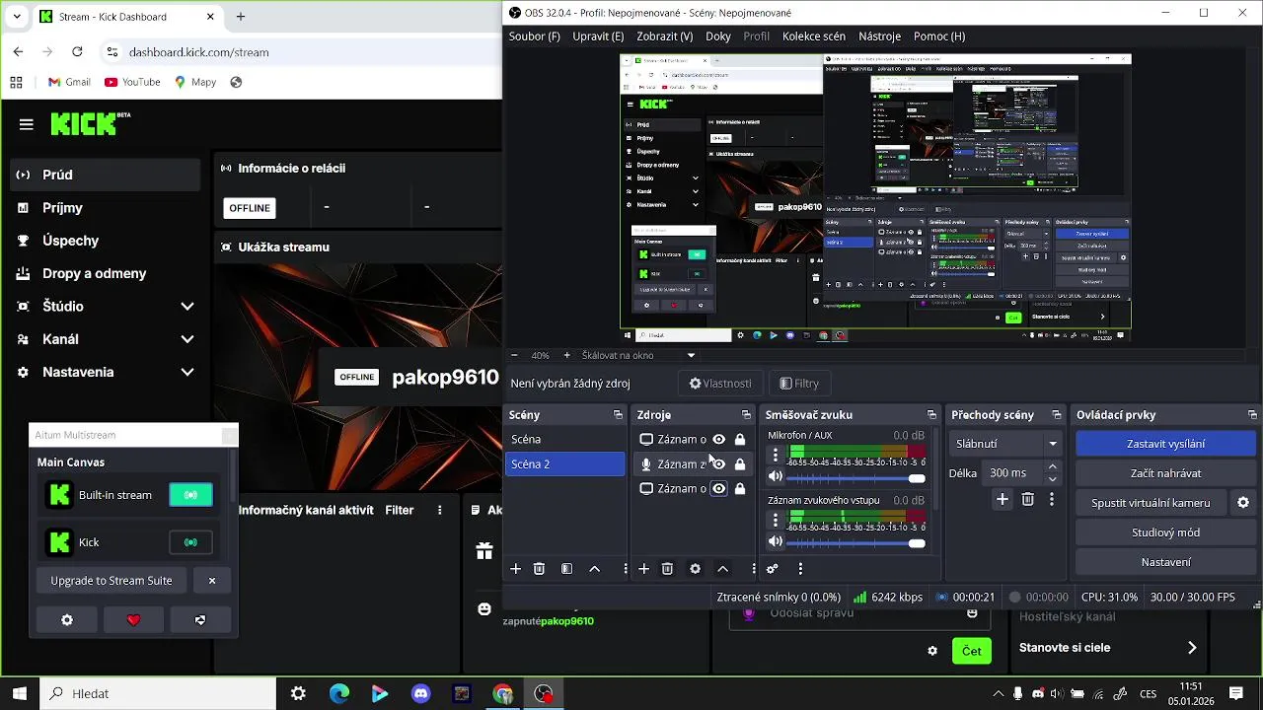
Task: Adjust Záznam zvukového vstupu volume slider
Action: tap(855, 543)
